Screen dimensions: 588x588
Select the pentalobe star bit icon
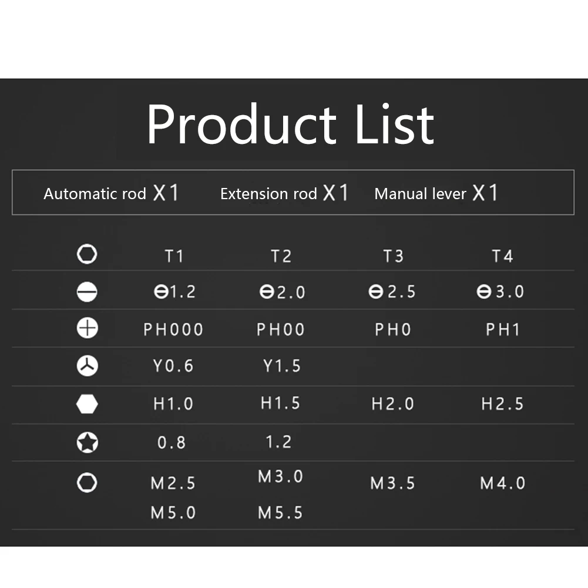tap(88, 442)
